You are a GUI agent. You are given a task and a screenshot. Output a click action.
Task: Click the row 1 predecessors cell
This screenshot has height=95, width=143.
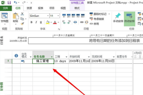124,61
